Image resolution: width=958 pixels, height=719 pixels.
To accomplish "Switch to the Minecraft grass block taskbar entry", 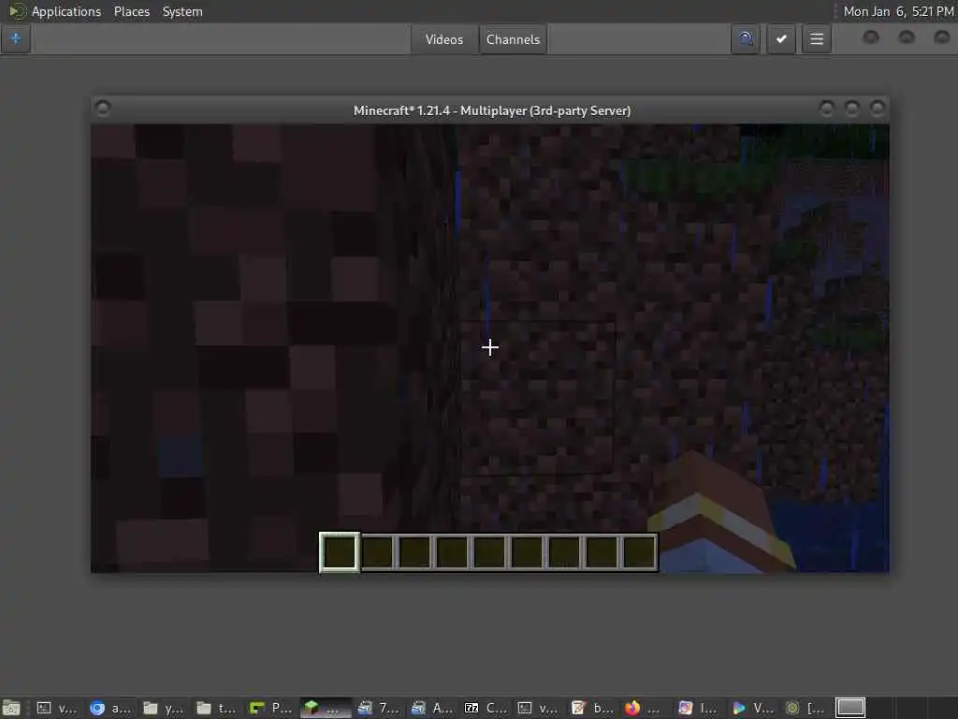I will (x=325, y=708).
